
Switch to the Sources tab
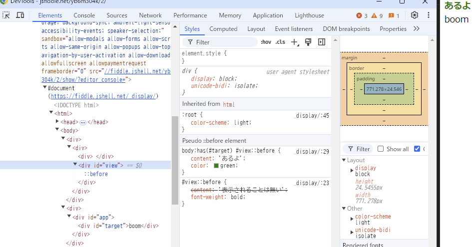pyautogui.click(x=116, y=15)
